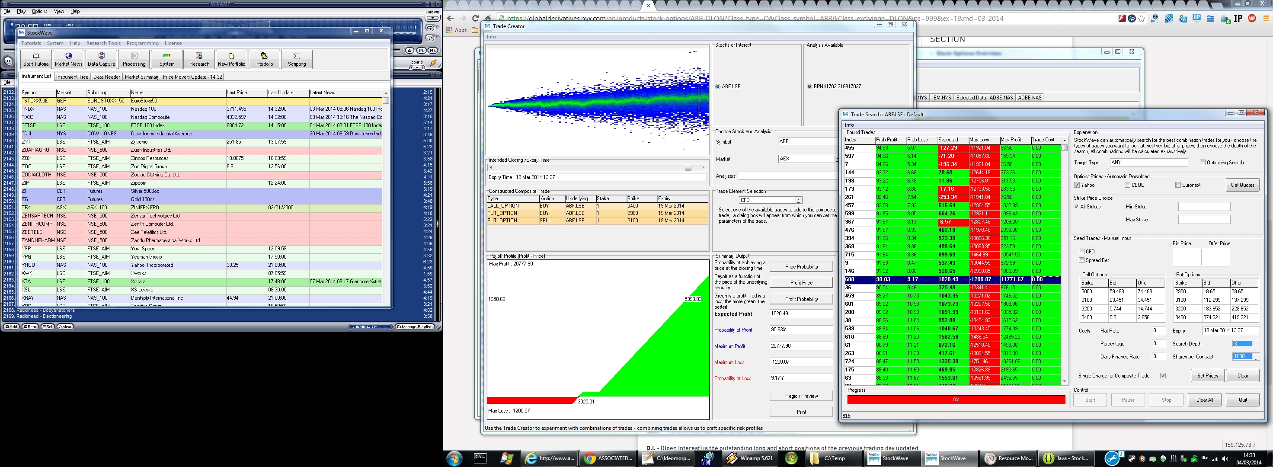Expand the Market AEX dropdown
1273x467 pixels.
pos(837,159)
